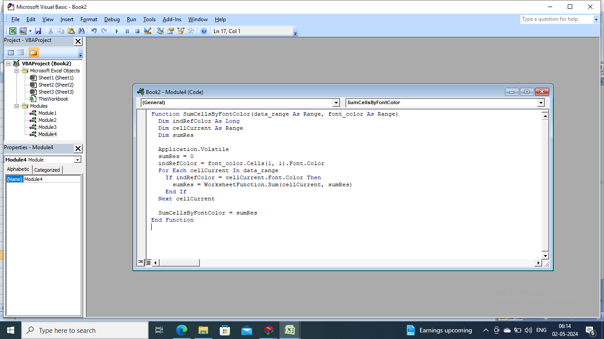Viewport: 604px width, 339px height.
Task: Open the Module4 Module object dropdown
Action: coord(77,160)
